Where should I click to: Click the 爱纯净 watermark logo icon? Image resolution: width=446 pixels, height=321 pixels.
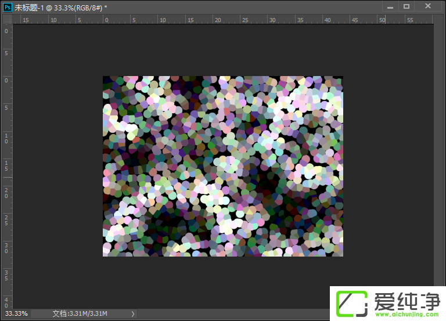point(350,302)
